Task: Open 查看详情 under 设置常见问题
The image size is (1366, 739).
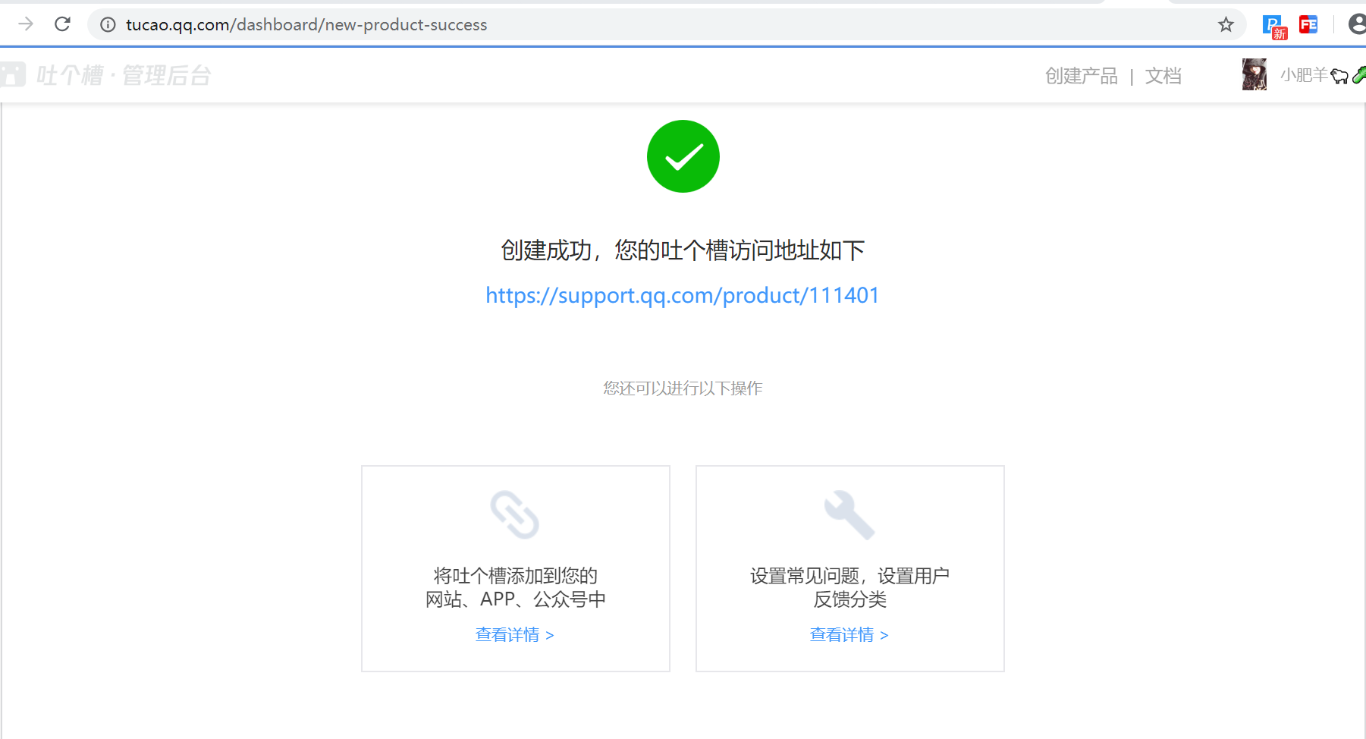Action: tap(849, 635)
